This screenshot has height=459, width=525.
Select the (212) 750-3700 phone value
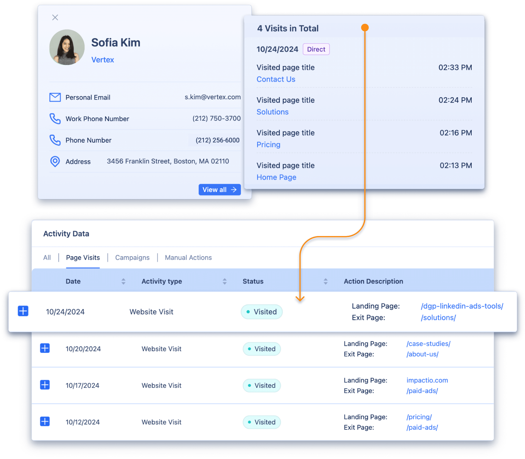216,118
